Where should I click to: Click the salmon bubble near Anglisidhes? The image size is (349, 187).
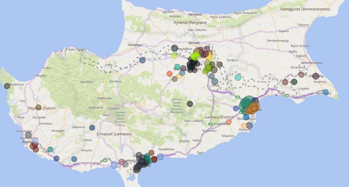(x=229, y=122)
